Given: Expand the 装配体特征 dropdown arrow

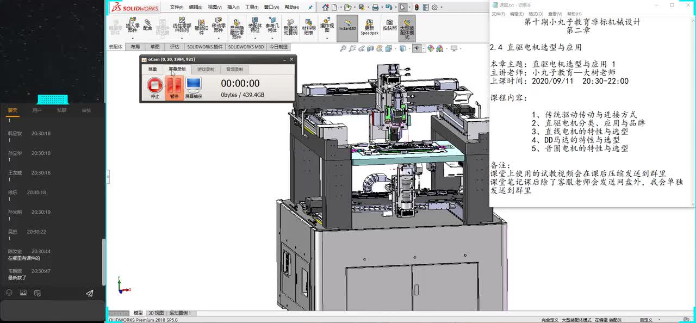Looking at the screenshot, I should pos(255,39).
